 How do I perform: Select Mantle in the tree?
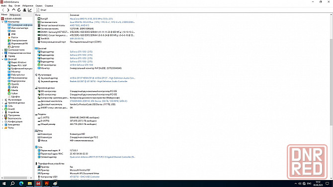(13, 91)
